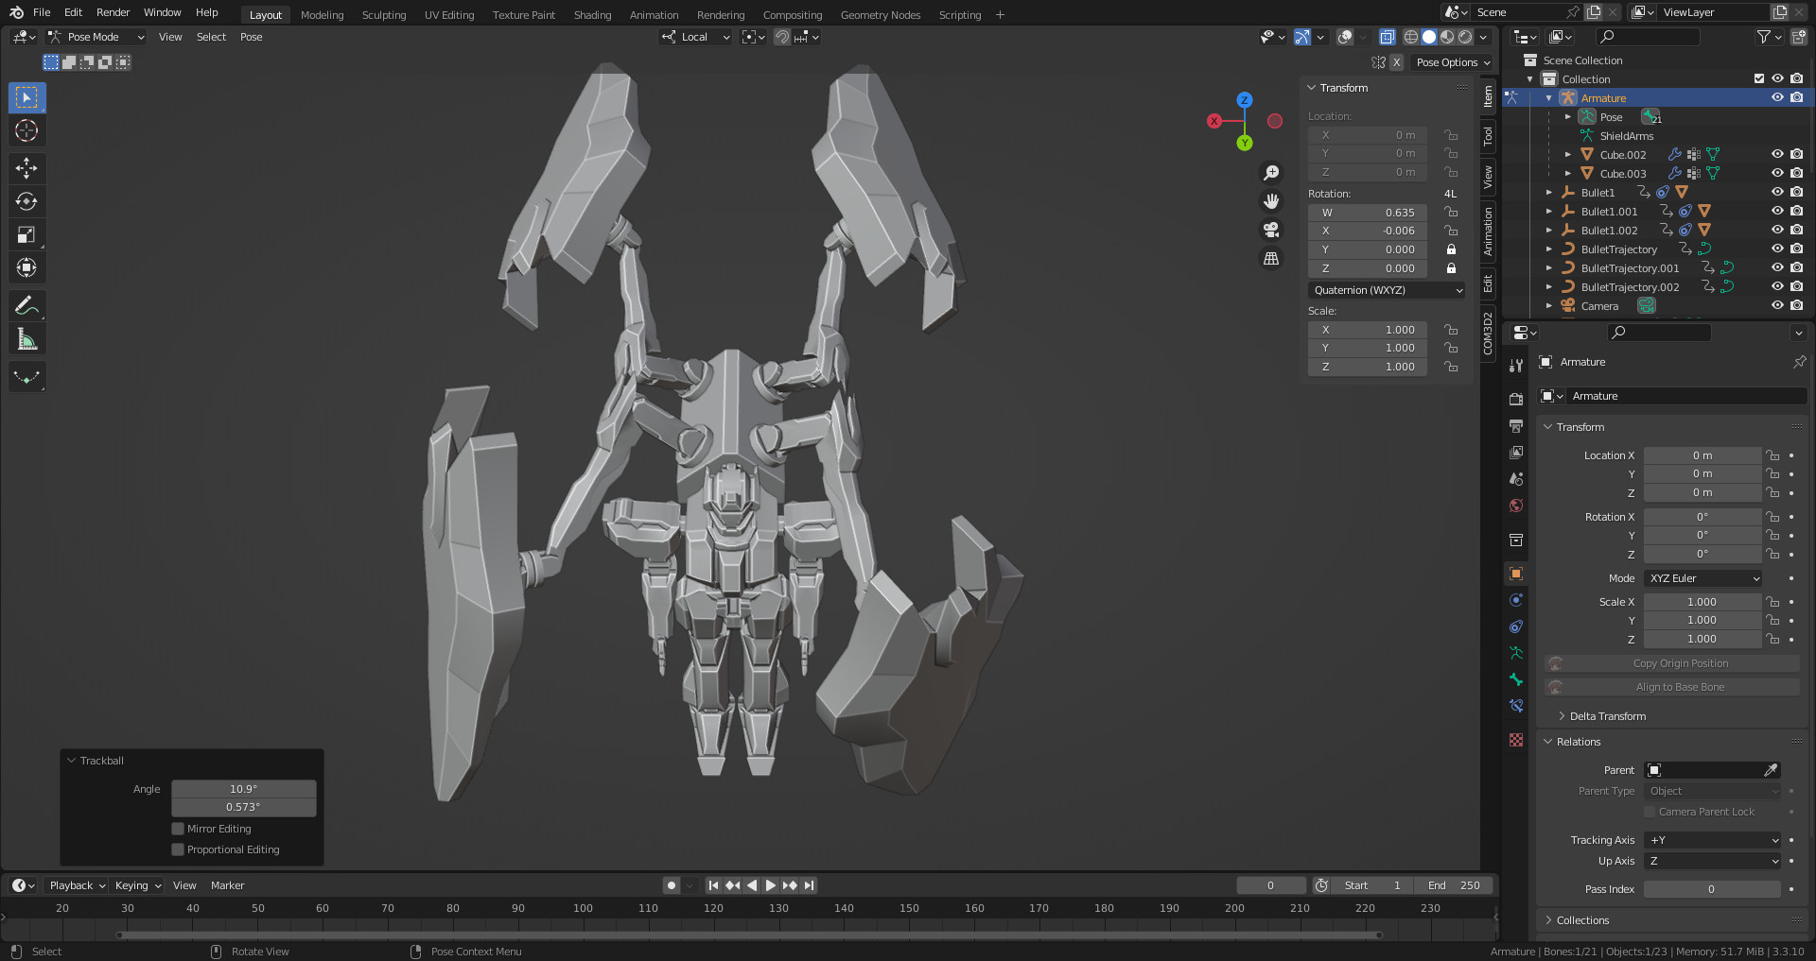Enable Proportional Editing checkbox

click(178, 849)
